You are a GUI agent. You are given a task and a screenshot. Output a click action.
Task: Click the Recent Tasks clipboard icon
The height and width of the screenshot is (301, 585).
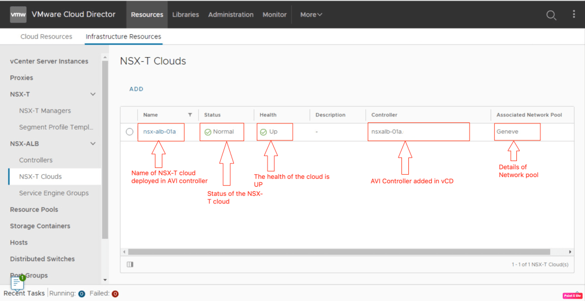[18, 283]
